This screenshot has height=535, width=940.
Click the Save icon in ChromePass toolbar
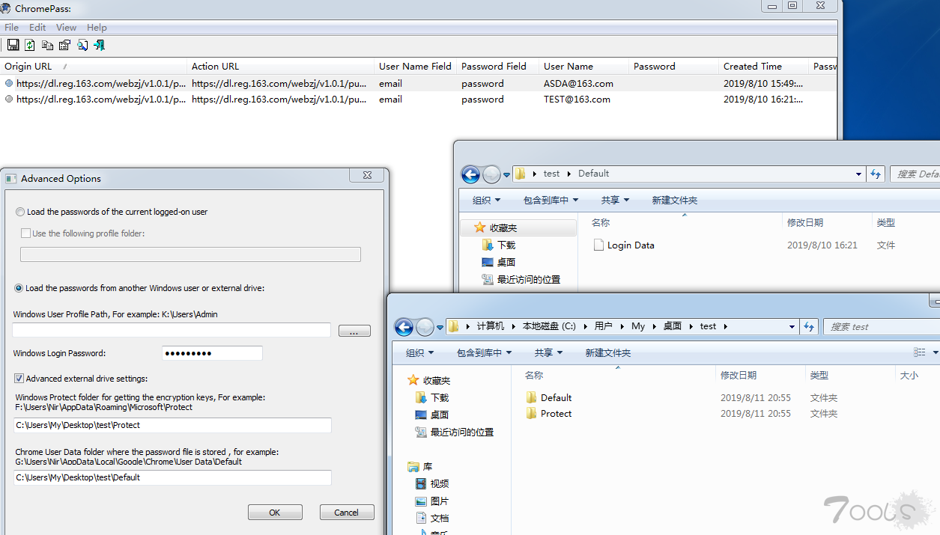(13, 46)
